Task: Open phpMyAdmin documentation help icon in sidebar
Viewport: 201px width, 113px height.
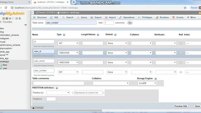Action: click(10, 18)
